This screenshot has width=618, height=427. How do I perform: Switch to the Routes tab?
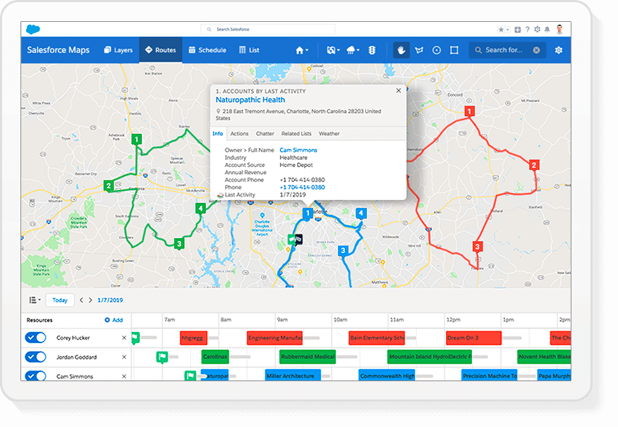point(160,50)
